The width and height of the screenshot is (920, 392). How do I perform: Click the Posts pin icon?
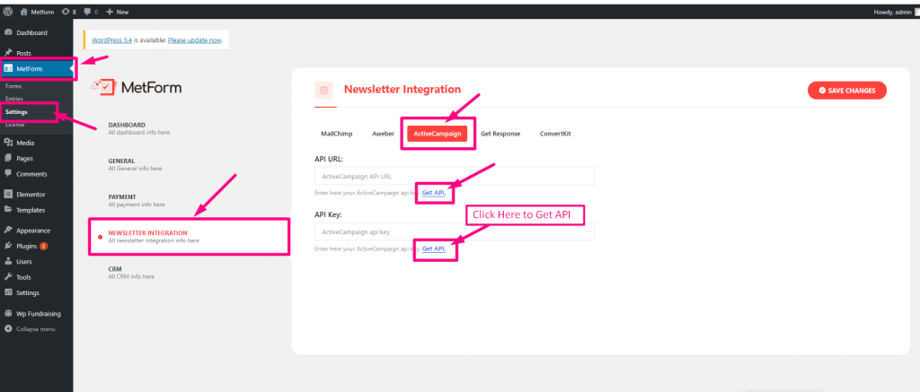pos(8,53)
